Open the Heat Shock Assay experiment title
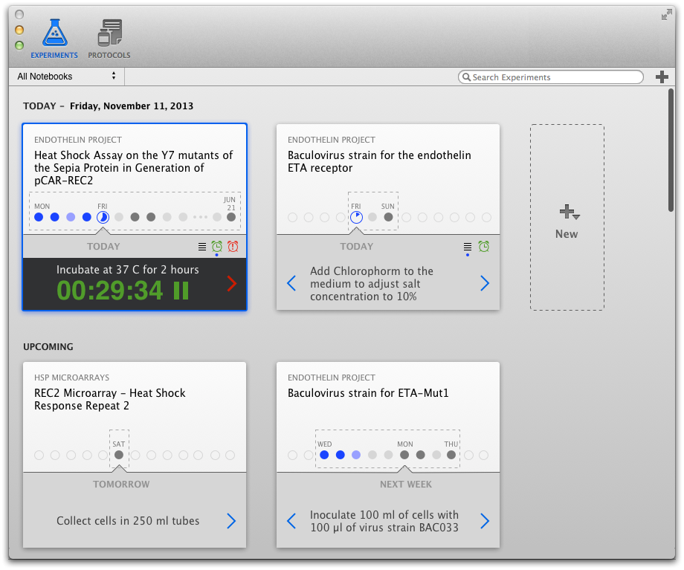 pos(134,168)
